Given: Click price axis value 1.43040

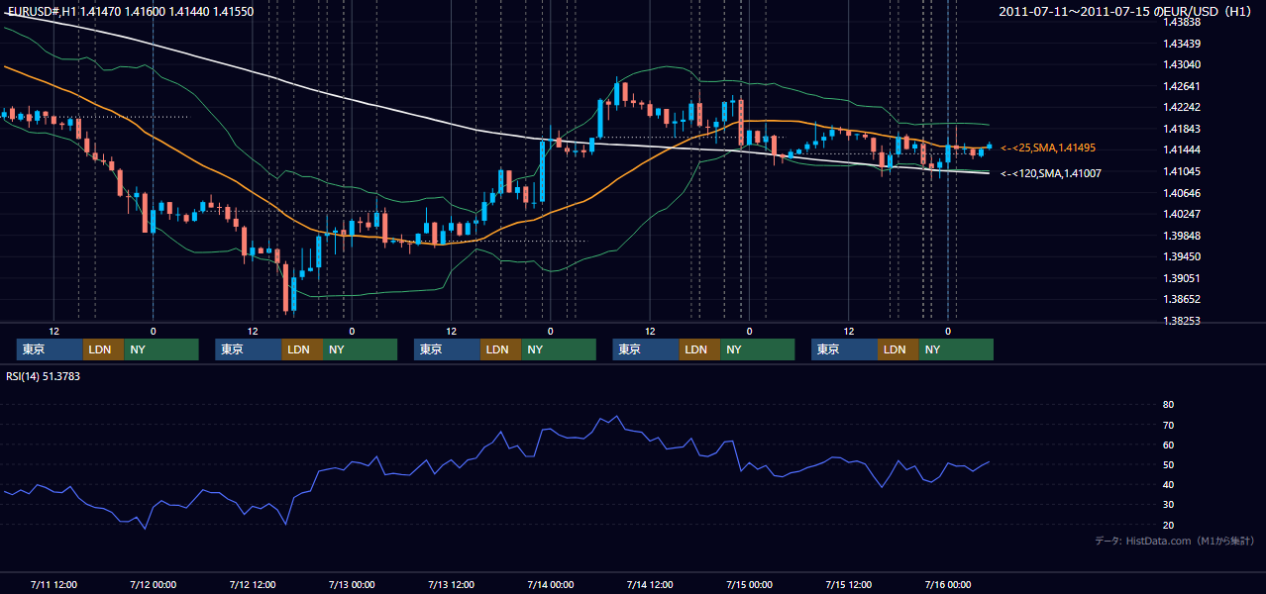Looking at the screenshot, I should pyautogui.click(x=1181, y=64).
